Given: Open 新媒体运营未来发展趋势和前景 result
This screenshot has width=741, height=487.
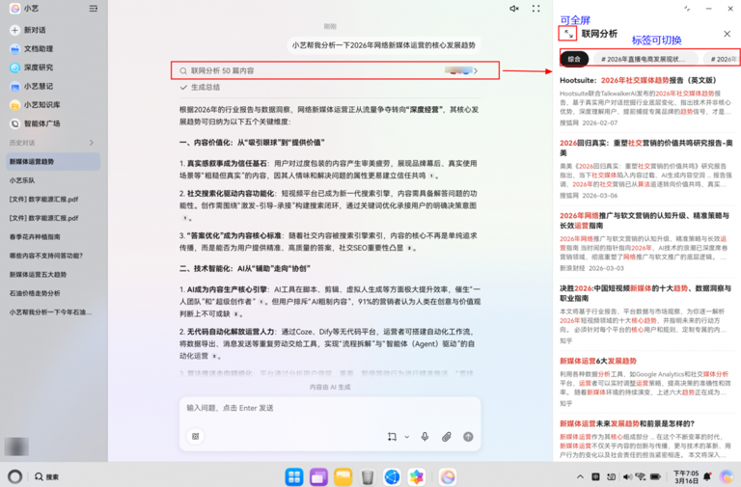Looking at the screenshot, I should tap(627, 423).
